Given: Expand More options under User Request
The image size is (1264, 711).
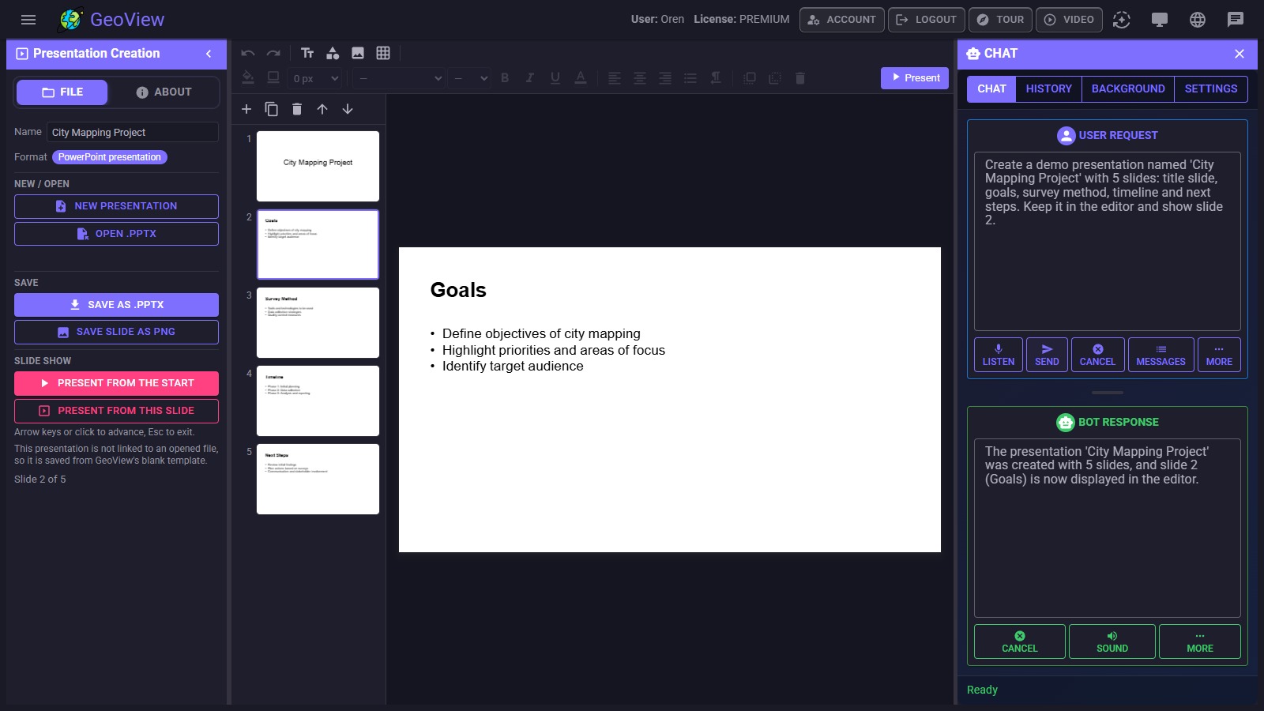Looking at the screenshot, I should pyautogui.click(x=1219, y=355).
